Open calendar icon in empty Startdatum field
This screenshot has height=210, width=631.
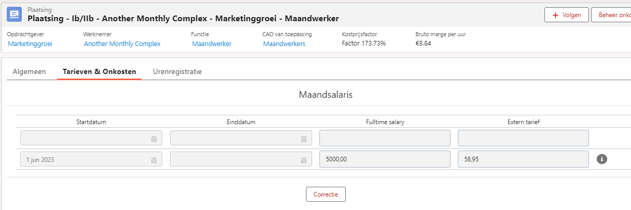point(154,139)
